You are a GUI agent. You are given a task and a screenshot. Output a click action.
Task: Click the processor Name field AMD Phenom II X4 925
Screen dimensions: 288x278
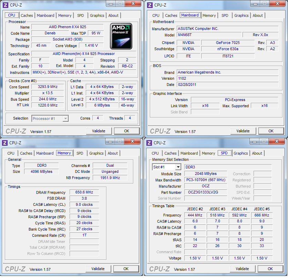click(x=68, y=27)
